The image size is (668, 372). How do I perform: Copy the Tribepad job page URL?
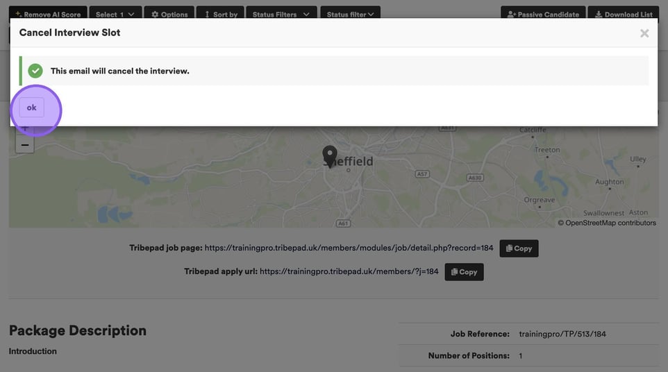coord(519,248)
